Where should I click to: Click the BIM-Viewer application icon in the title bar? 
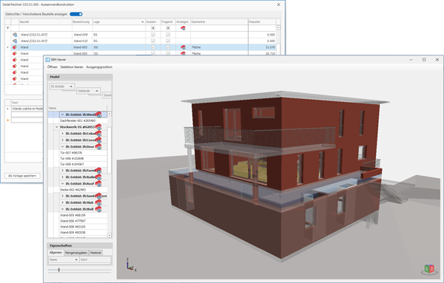coord(48,60)
